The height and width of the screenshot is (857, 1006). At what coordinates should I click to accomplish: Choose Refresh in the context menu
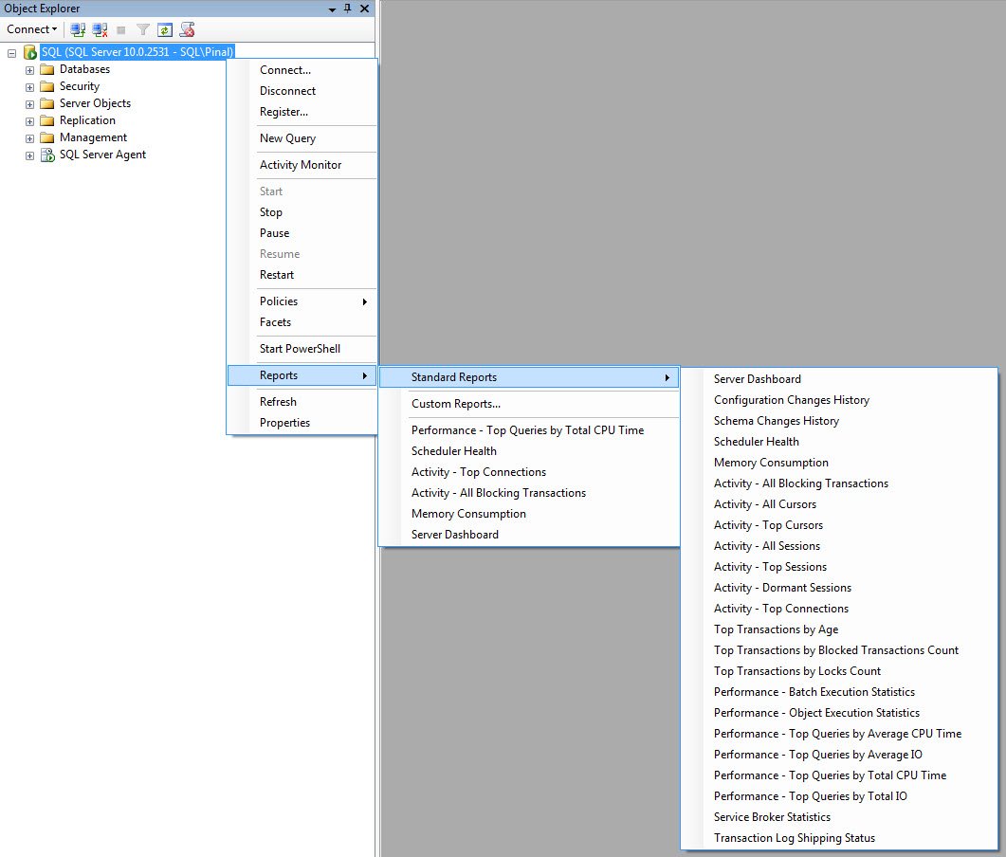point(302,402)
